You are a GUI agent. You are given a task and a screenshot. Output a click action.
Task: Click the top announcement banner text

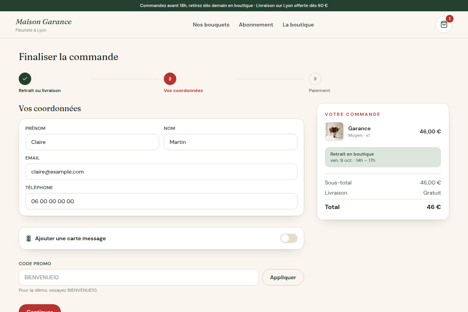234,5
